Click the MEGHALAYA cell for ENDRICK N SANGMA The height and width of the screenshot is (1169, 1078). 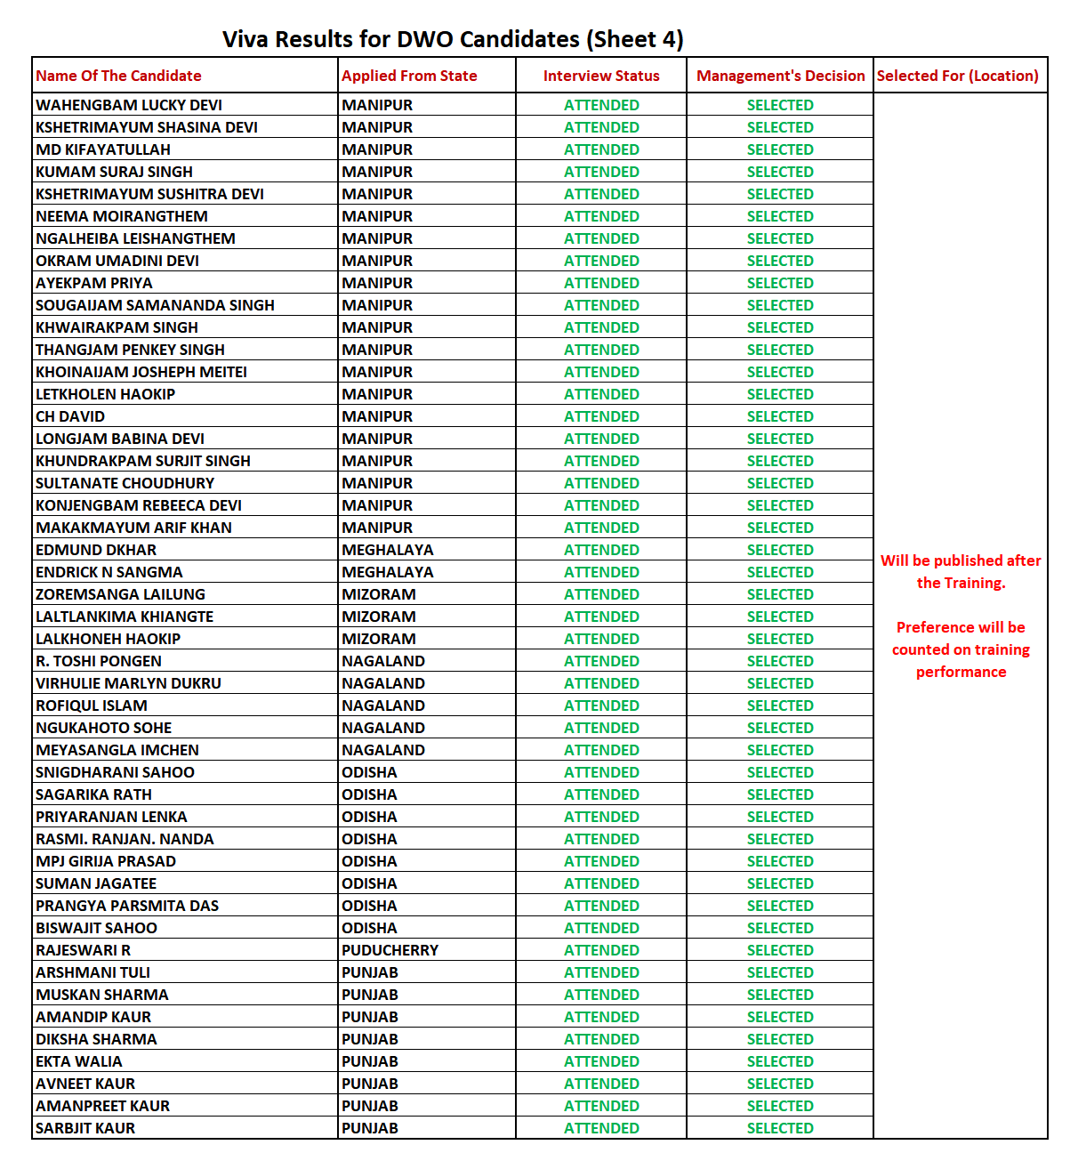(x=388, y=572)
